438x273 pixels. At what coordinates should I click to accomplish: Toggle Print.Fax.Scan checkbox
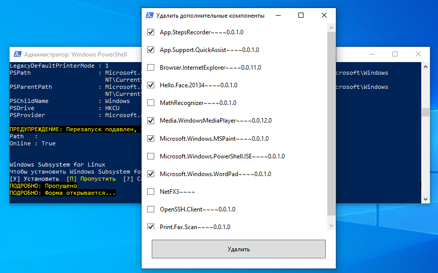coord(151,227)
